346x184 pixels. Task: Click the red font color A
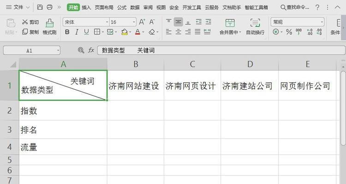[137, 32]
